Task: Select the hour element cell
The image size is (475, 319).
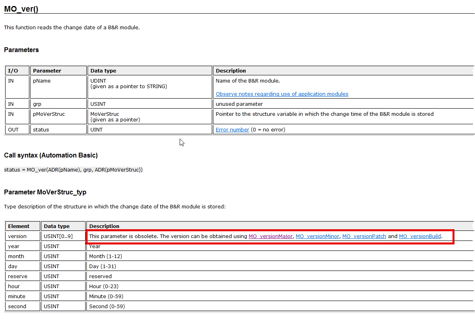Action: tap(23, 286)
